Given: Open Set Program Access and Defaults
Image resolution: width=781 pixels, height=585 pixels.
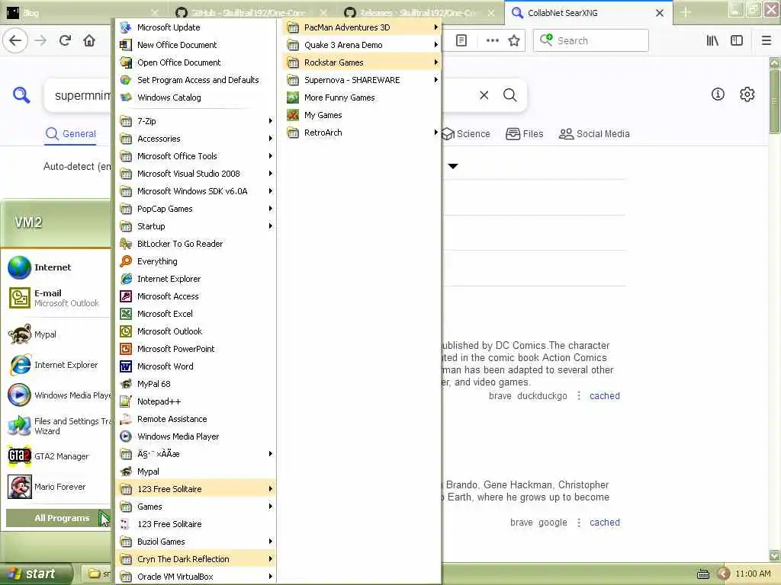Looking at the screenshot, I should [x=195, y=79].
